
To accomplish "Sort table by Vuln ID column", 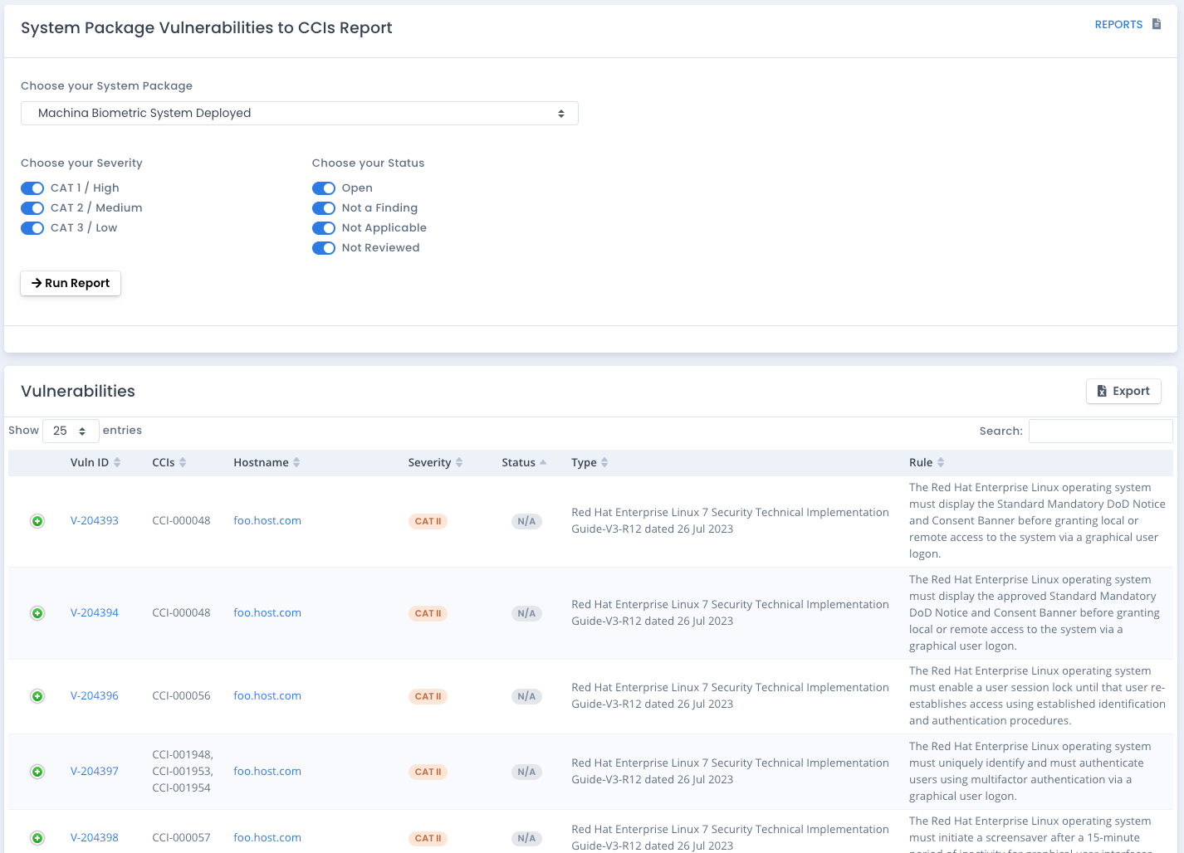I will click(95, 462).
